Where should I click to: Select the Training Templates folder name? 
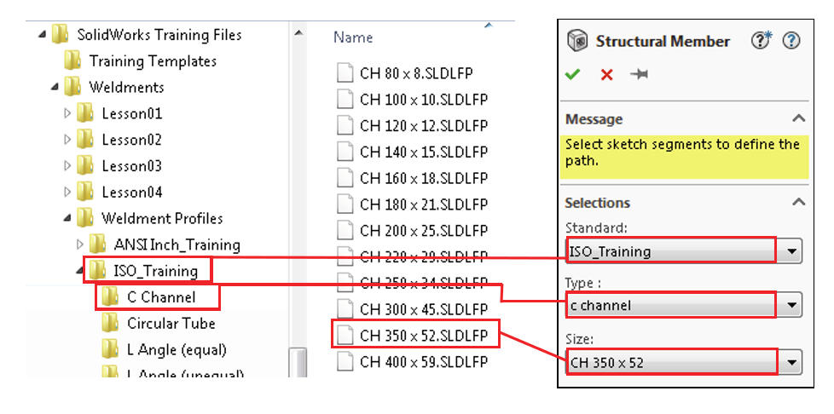153,61
